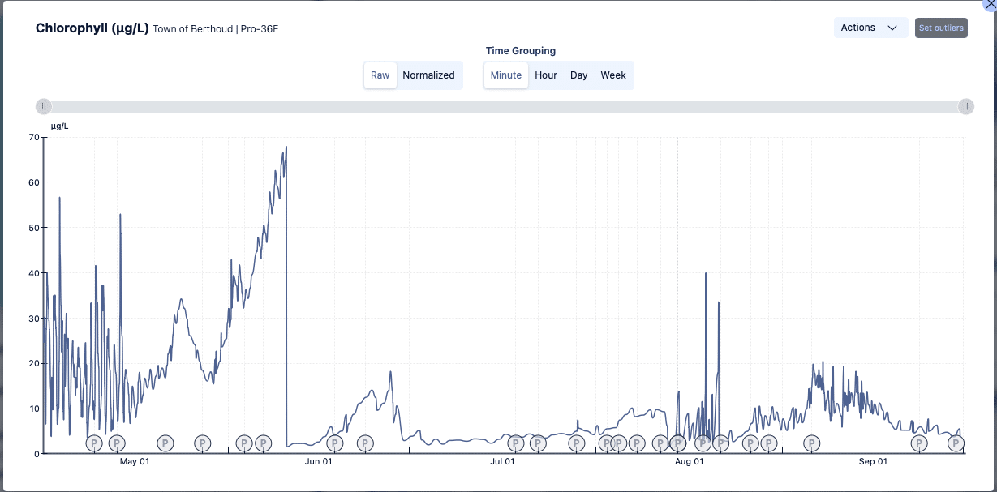Switch data view to Raw
The width and height of the screenshot is (997, 492).
[380, 75]
